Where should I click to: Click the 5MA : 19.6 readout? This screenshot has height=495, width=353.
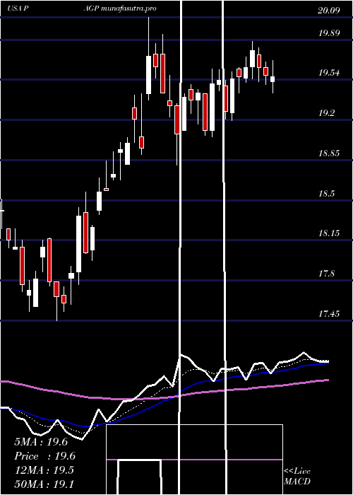point(41,442)
